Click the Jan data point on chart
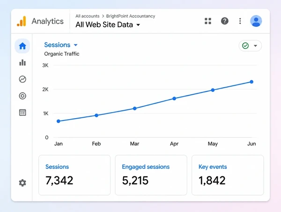 click(x=59, y=121)
